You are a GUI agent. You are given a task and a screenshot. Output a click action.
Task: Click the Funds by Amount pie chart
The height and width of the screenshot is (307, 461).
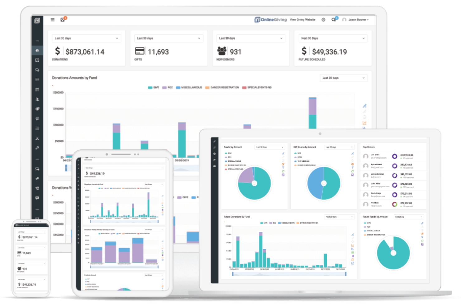click(254, 183)
